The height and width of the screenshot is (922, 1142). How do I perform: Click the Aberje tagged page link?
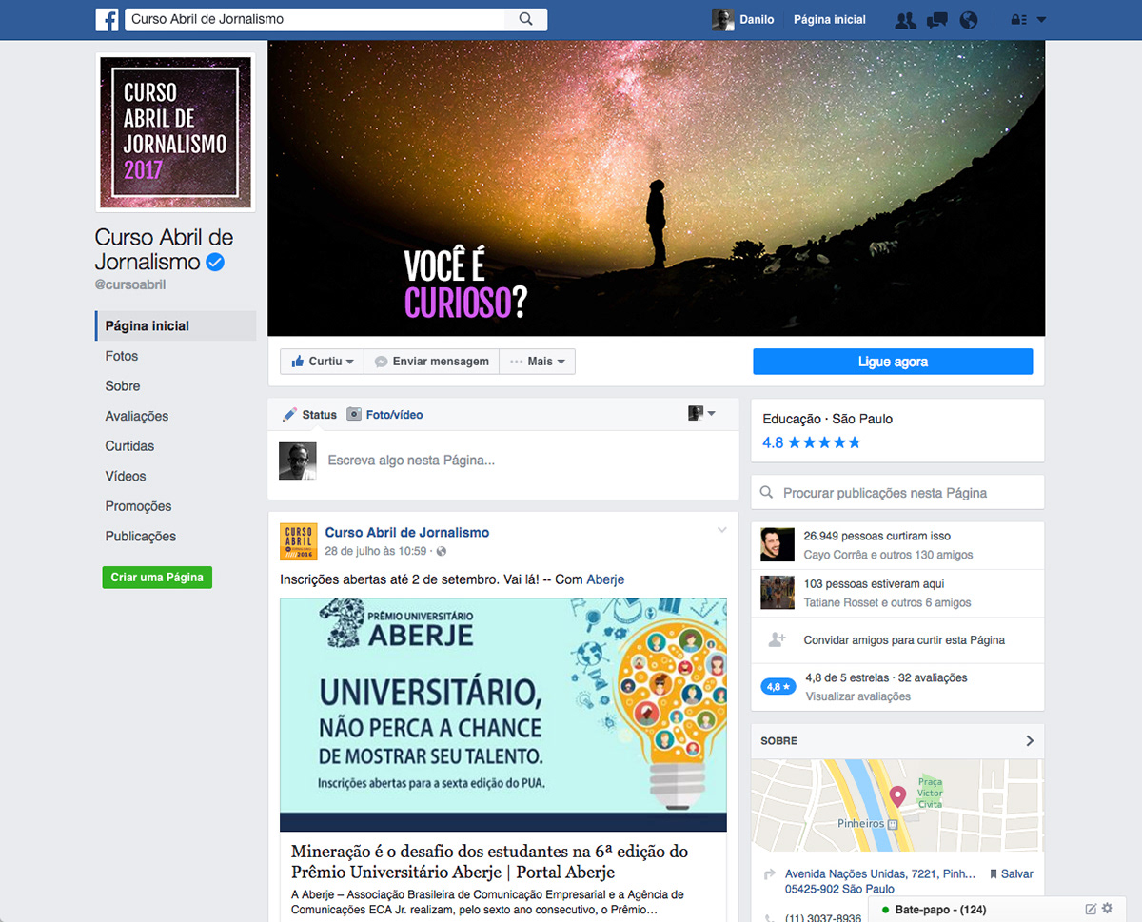(605, 579)
